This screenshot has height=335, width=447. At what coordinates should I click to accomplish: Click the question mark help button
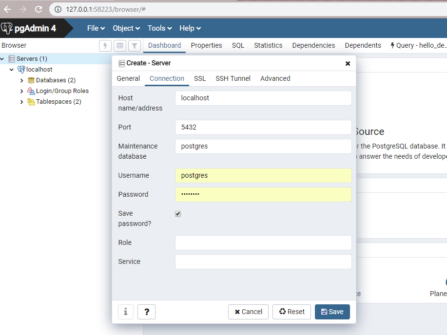(147, 312)
